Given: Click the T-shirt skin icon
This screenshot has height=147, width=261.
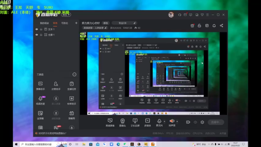Looking at the screenshot, I should 202,15.
